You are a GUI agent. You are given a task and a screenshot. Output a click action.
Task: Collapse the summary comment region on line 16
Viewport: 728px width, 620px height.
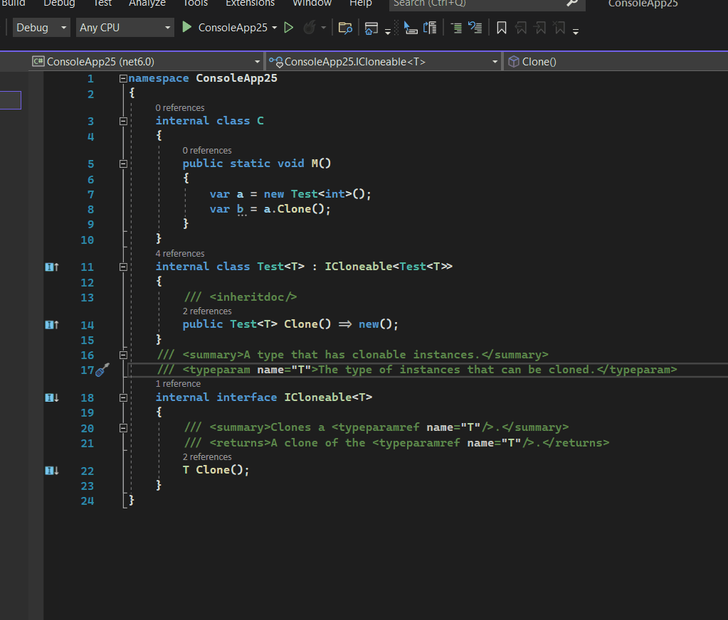point(123,355)
